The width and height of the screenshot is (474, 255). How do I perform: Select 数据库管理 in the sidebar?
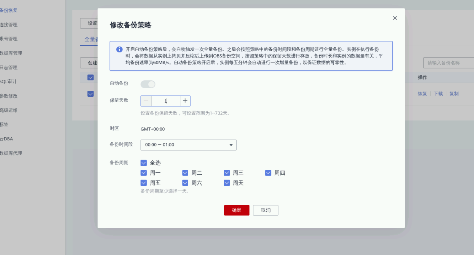click(11, 53)
